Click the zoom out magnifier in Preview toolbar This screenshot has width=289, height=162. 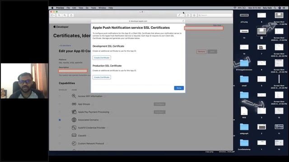[x=59, y=15]
